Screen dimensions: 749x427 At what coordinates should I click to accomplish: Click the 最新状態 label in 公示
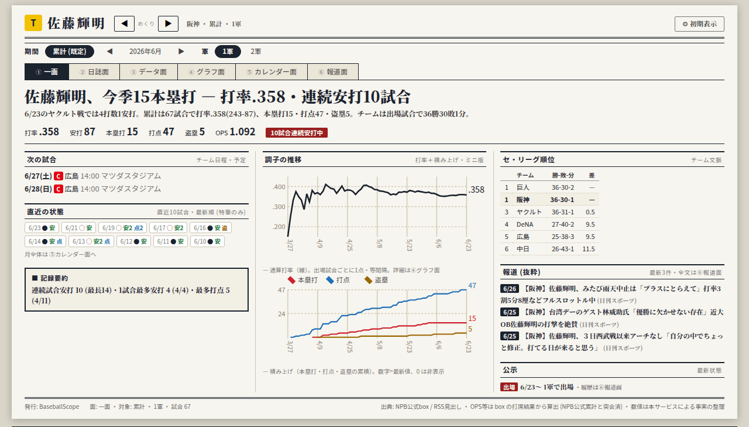click(709, 371)
